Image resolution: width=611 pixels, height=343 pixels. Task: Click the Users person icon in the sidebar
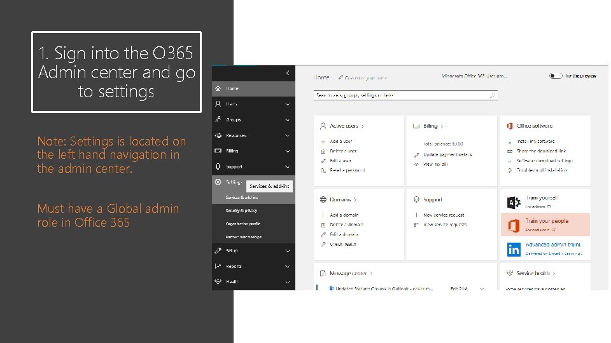[218, 104]
